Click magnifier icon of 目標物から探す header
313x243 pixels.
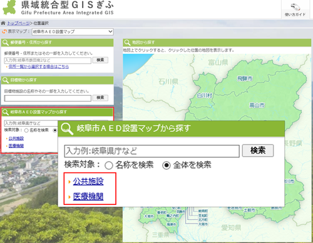pos(6,80)
